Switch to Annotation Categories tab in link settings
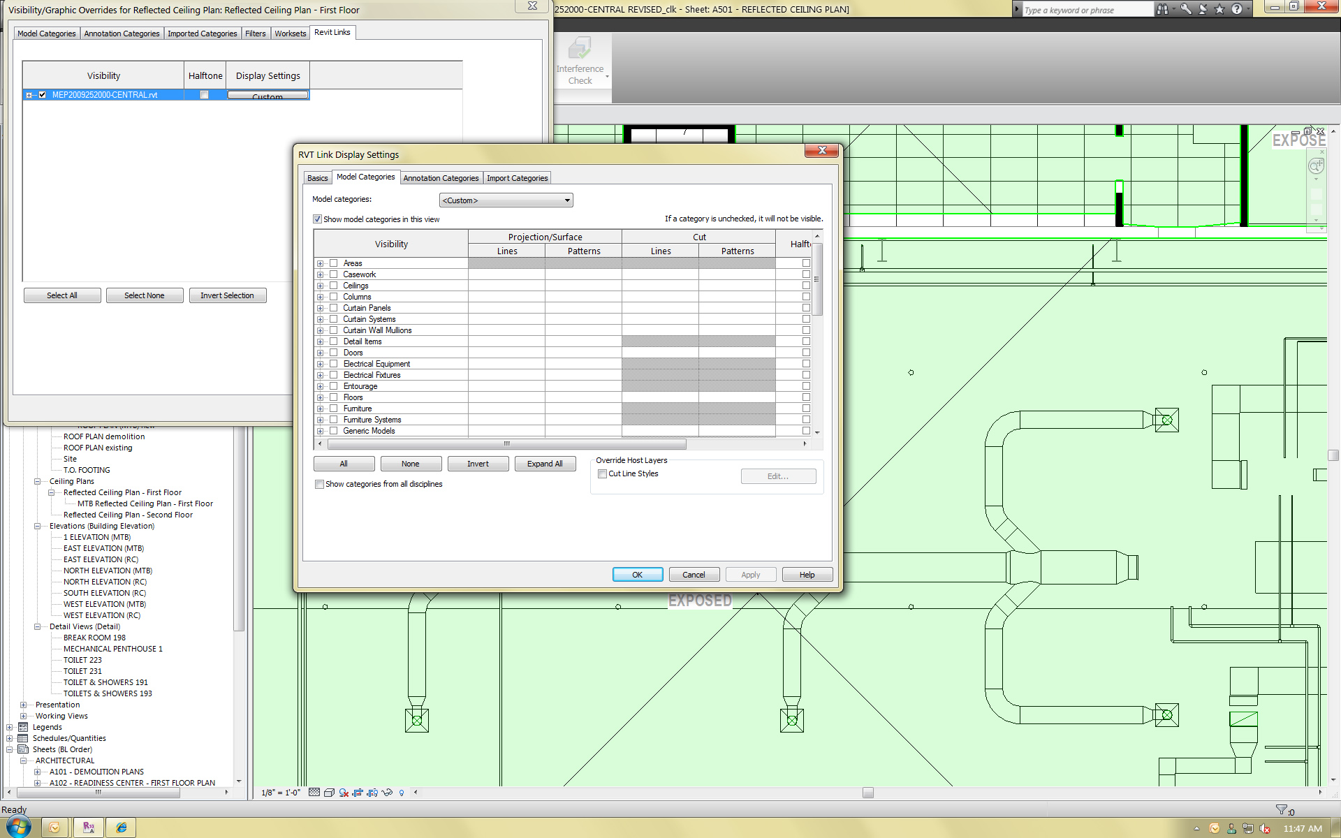1341x838 pixels. coord(441,178)
